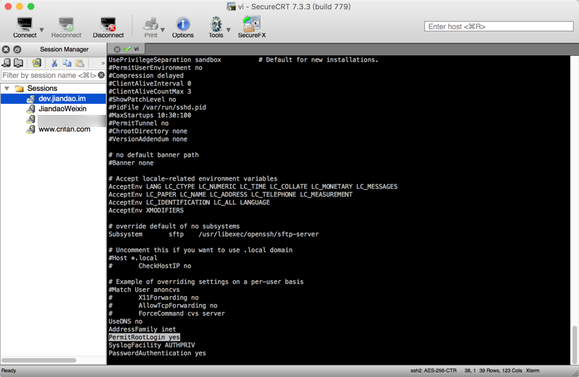Click the #MaxStartups 10:30:100 line

tap(150, 116)
